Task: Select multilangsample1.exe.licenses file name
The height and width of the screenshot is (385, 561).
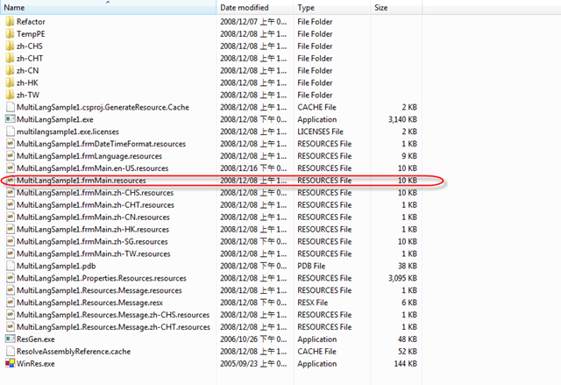Action: pyautogui.click(x=67, y=132)
